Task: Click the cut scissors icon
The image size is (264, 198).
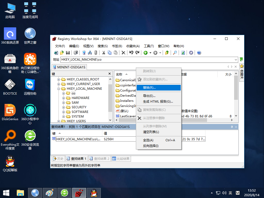Action: click(x=104, y=53)
